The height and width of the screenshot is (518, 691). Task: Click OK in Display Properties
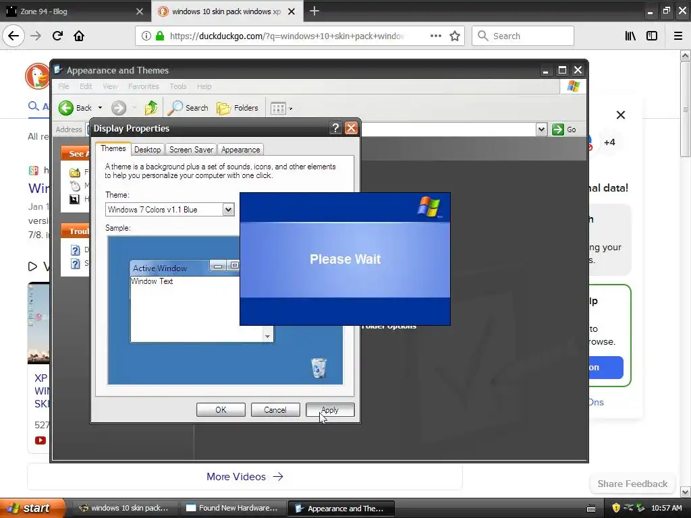(221, 410)
